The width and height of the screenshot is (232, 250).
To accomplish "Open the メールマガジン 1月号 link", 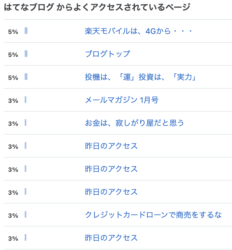I will pos(122,100).
